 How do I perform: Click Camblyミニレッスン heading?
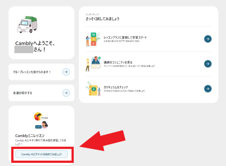click(30, 136)
